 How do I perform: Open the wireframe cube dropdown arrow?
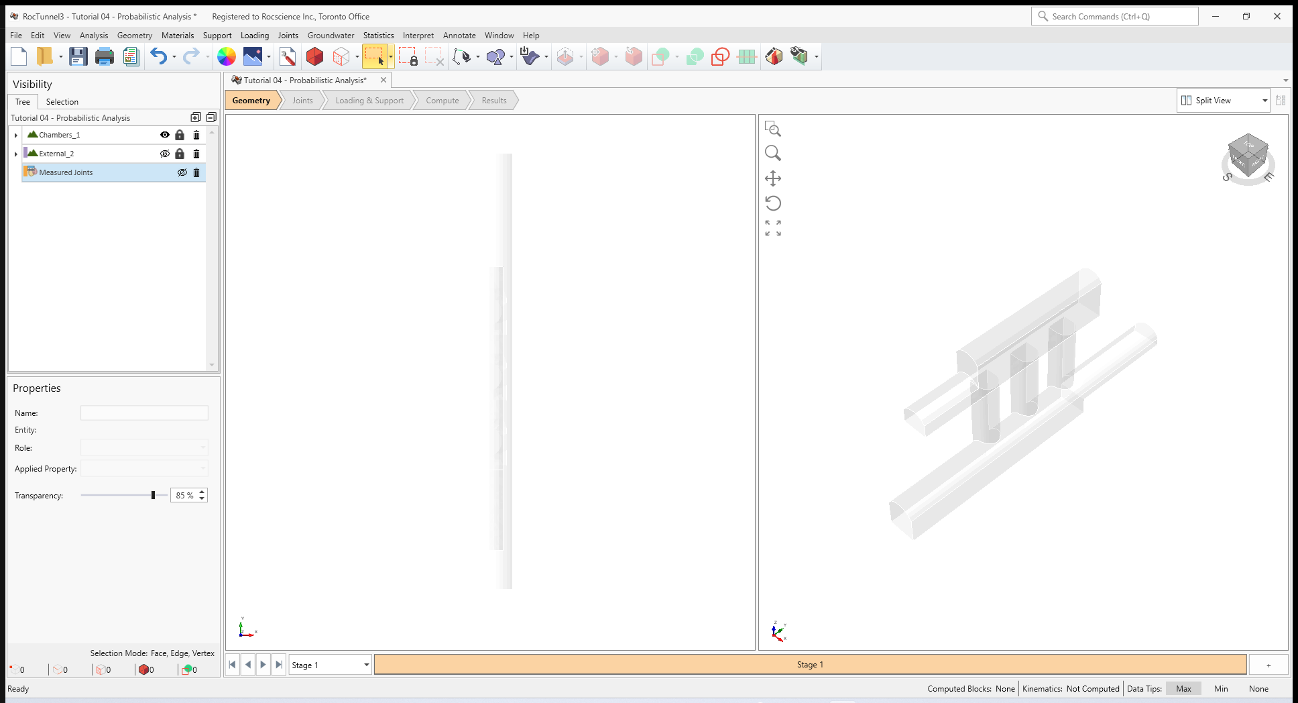click(357, 57)
